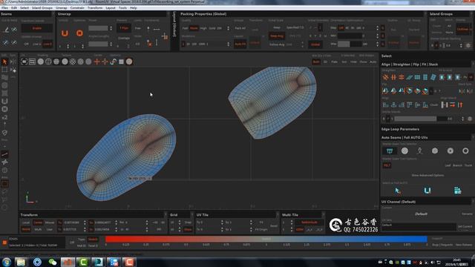Collapse the Seams panel
The height and width of the screenshot is (267, 475).
coord(53,14)
